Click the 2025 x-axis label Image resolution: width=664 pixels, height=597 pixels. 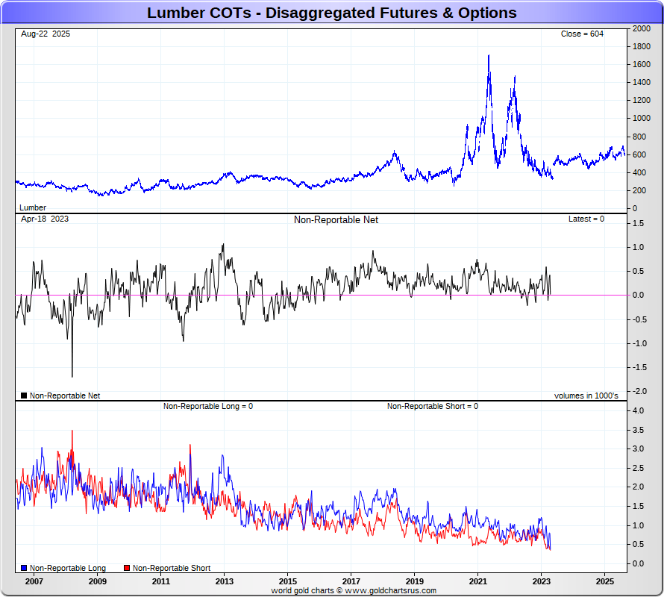tap(605, 581)
